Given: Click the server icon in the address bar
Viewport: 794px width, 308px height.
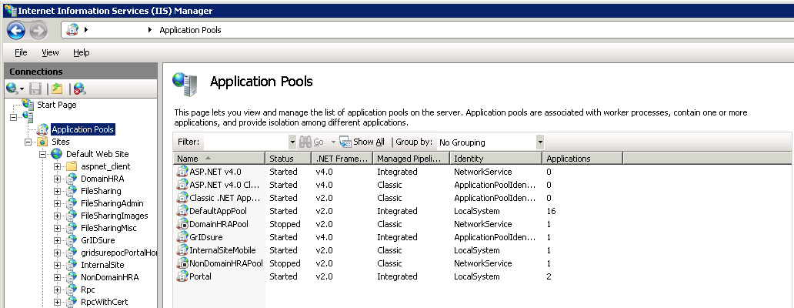Looking at the screenshot, I should (72, 30).
